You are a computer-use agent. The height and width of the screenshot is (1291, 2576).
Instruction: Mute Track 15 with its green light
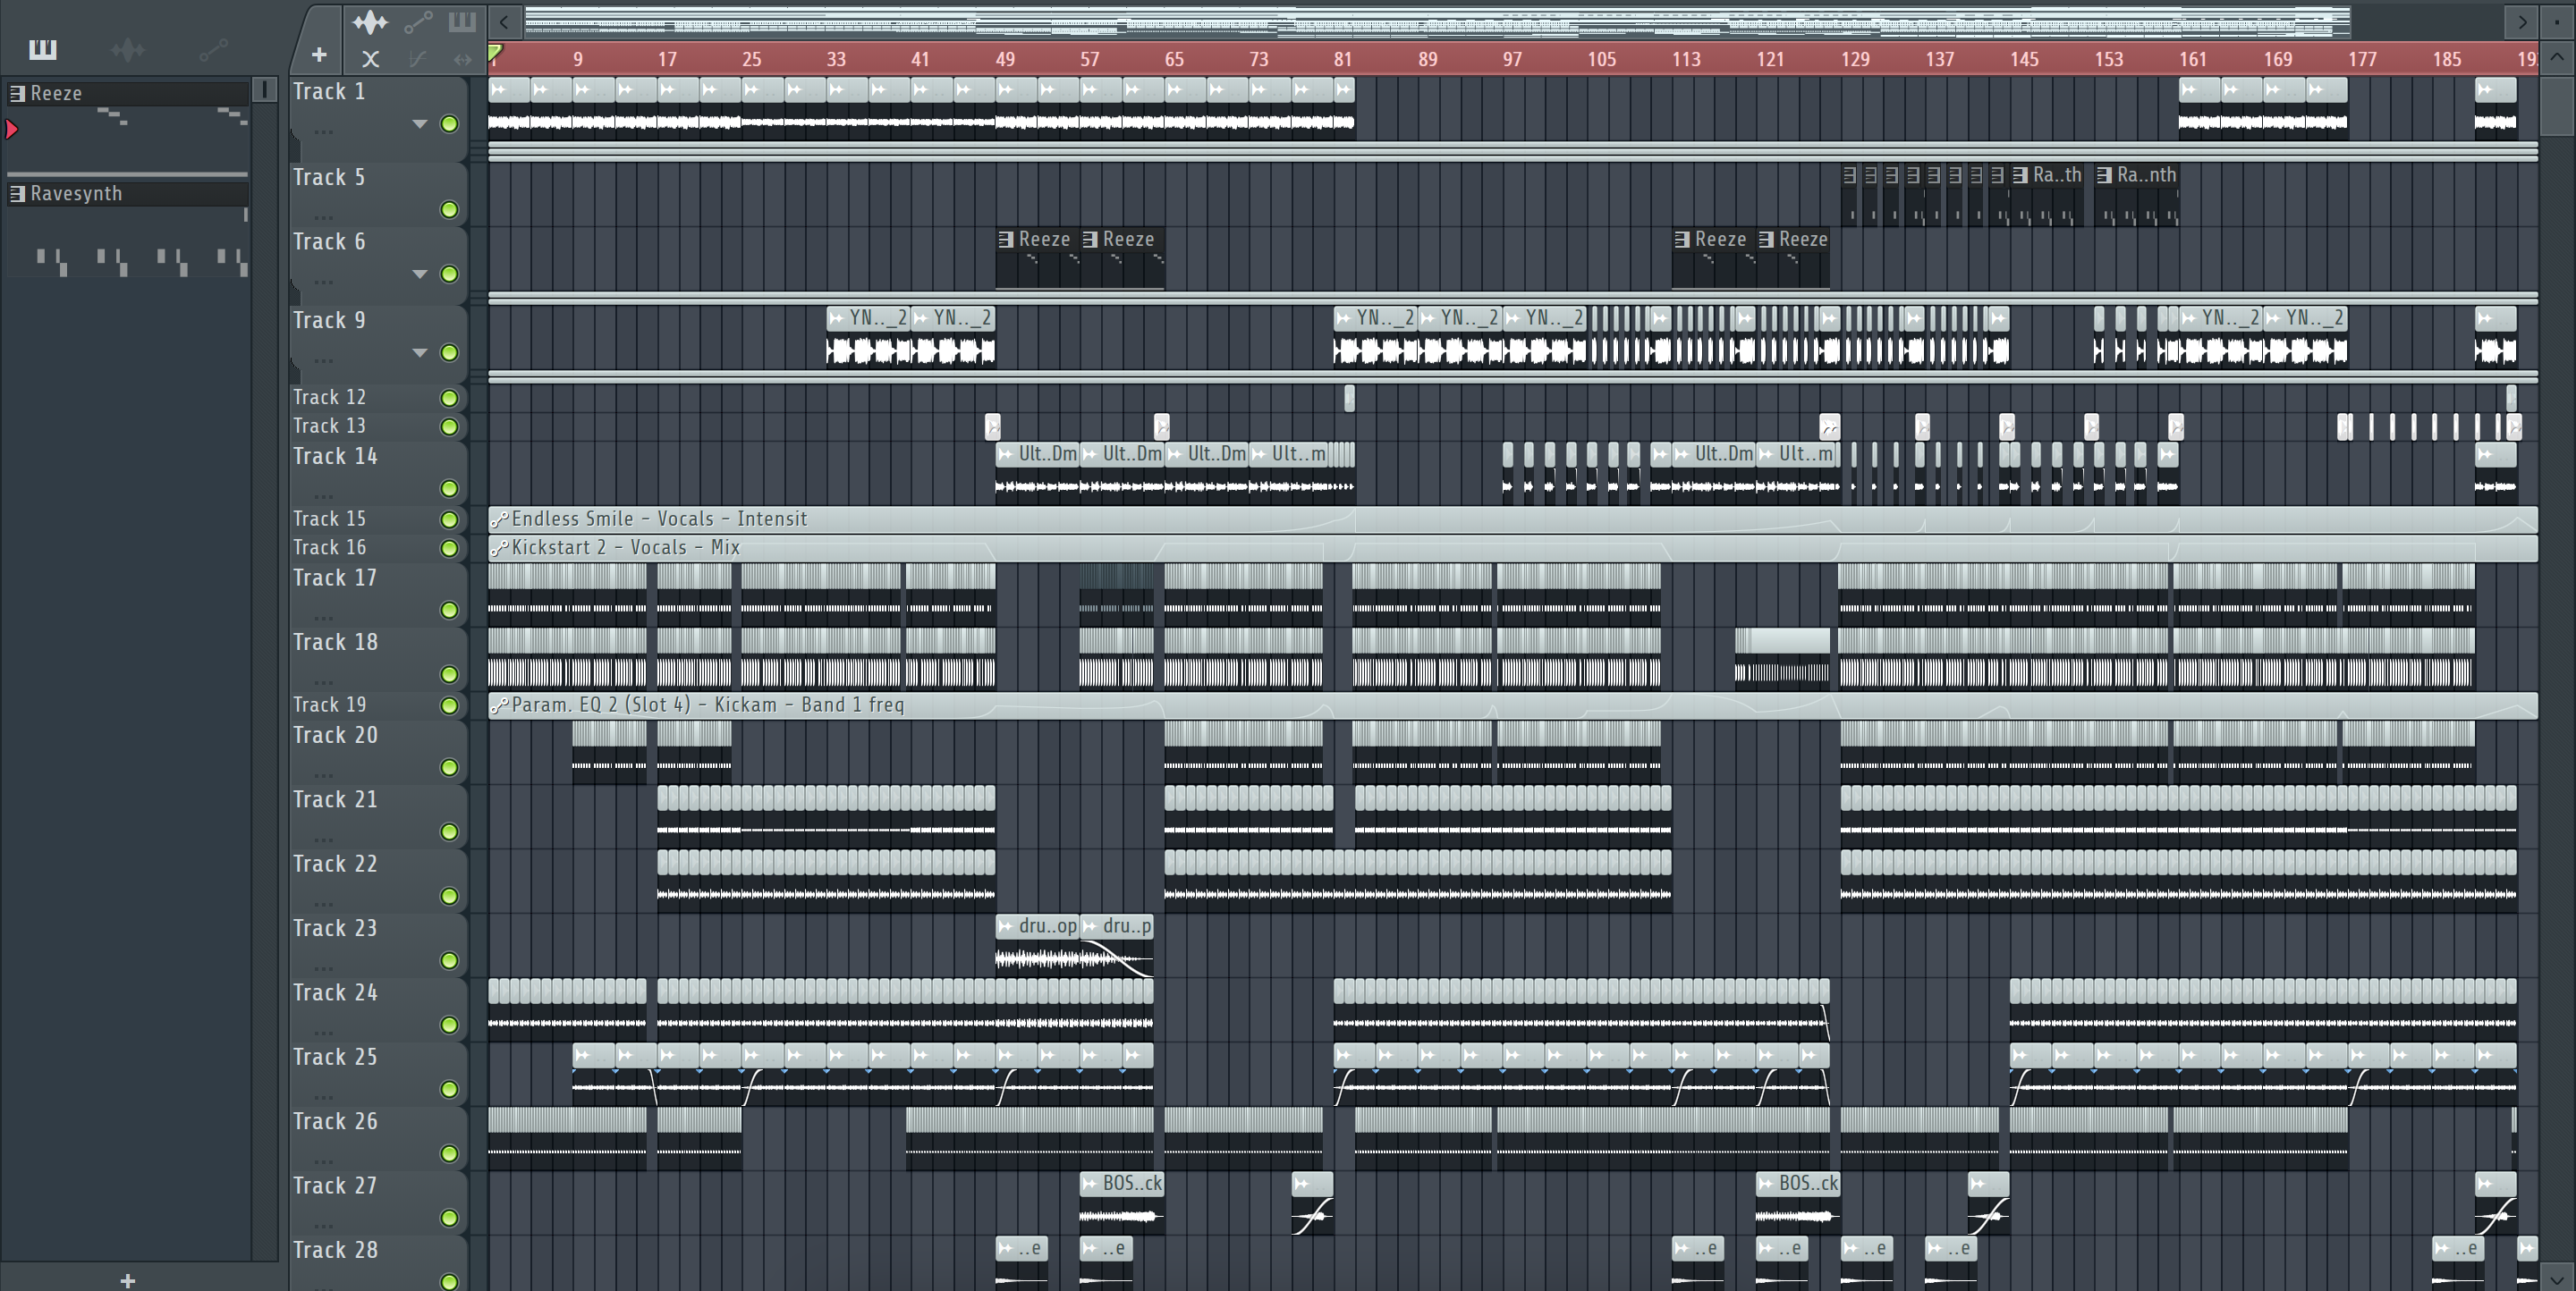[x=450, y=519]
